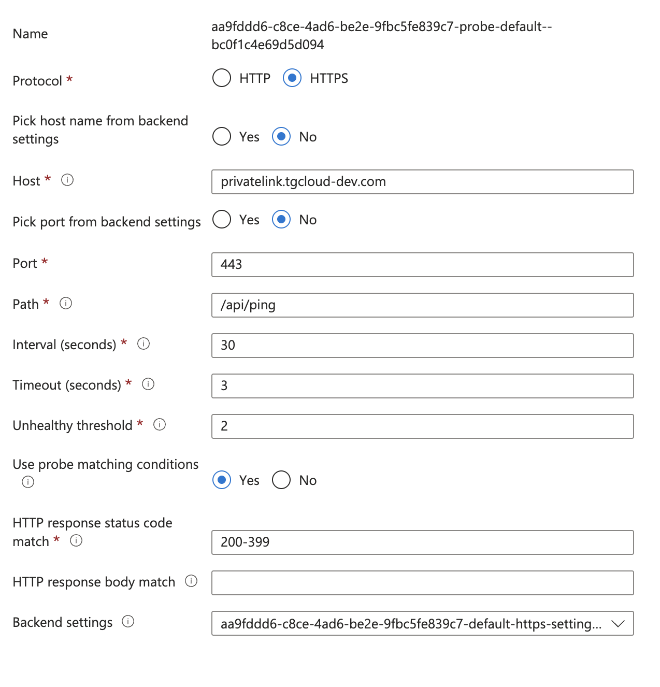Click the Host input field
The height and width of the screenshot is (687, 660).
[422, 182]
